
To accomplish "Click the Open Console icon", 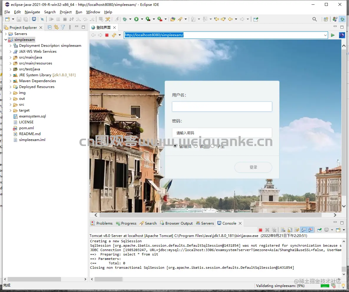I will 338,230.
